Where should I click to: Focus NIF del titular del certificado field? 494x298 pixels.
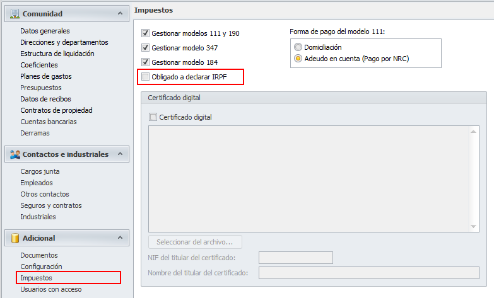click(295, 258)
